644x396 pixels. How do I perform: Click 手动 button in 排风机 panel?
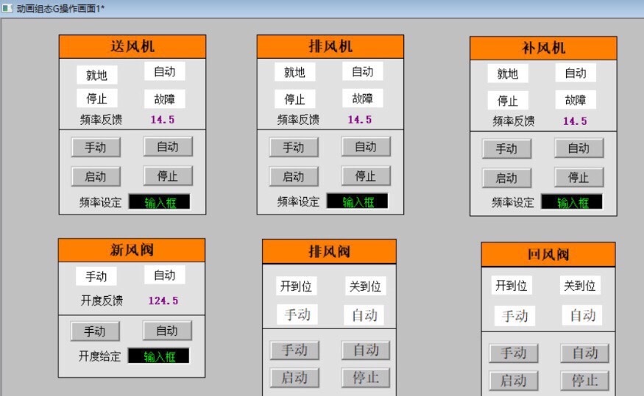coord(294,147)
